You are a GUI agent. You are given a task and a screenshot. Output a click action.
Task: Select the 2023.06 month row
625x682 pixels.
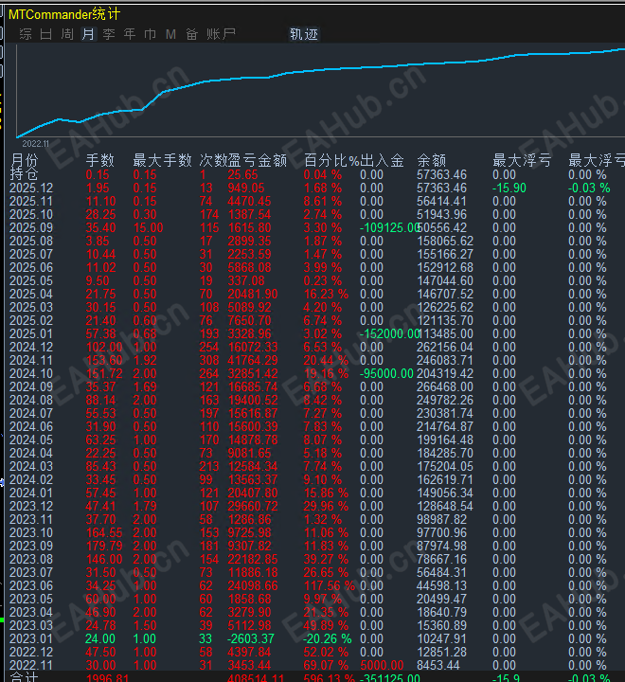pos(312,586)
